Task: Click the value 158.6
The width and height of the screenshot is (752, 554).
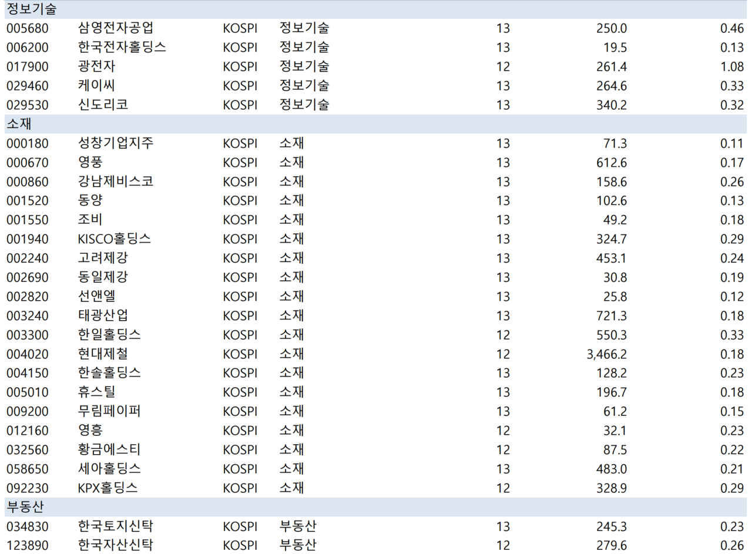Action: [x=611, y=182]
